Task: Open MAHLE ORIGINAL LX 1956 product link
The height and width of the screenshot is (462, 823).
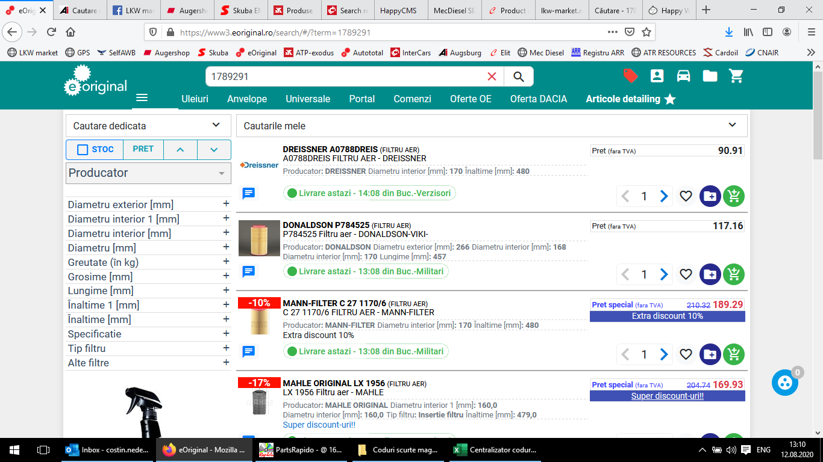Action: click(334, 383)
